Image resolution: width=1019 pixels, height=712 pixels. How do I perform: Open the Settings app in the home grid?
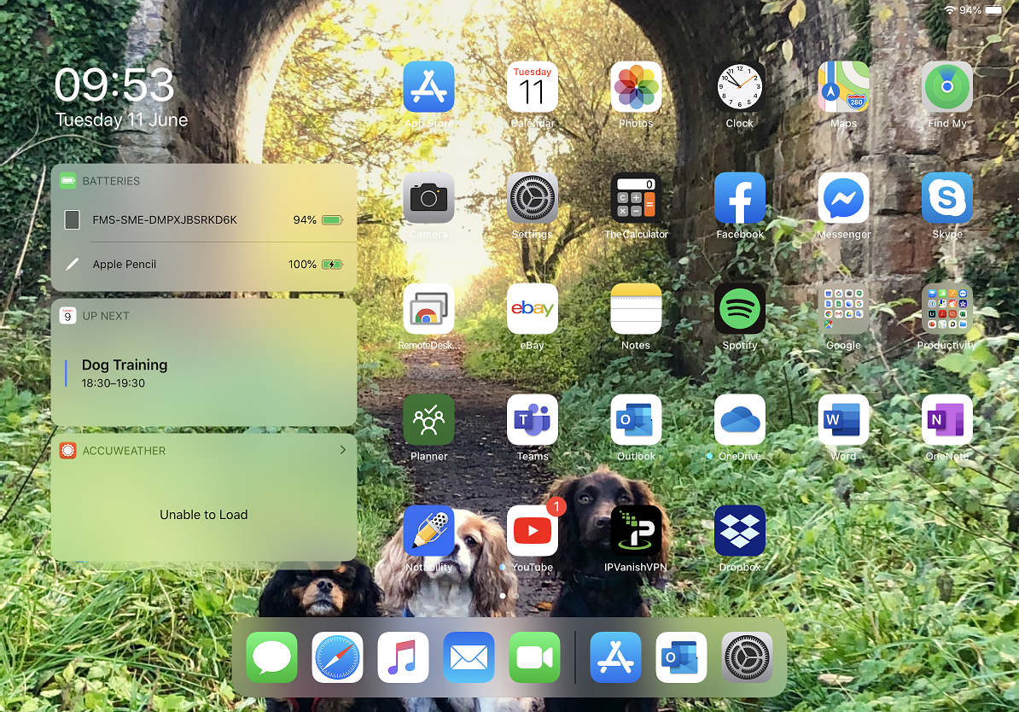coord(533,198)
